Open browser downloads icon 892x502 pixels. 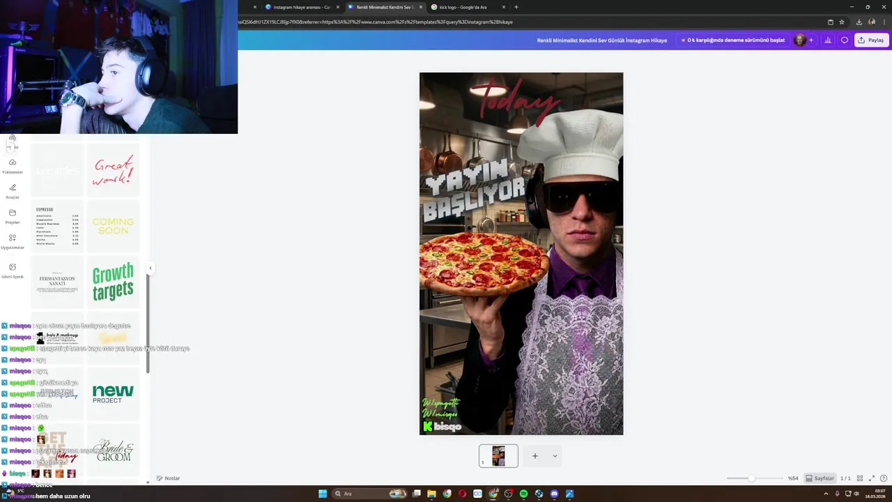(859, 22)
